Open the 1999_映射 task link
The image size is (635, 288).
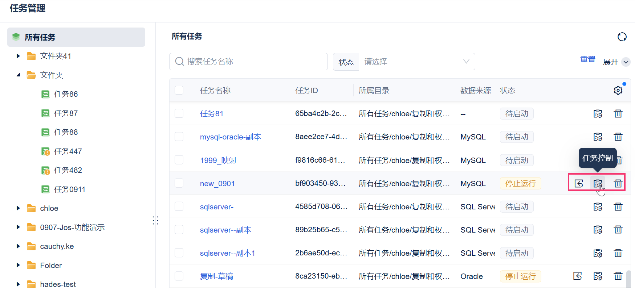(x=218, y=160)
